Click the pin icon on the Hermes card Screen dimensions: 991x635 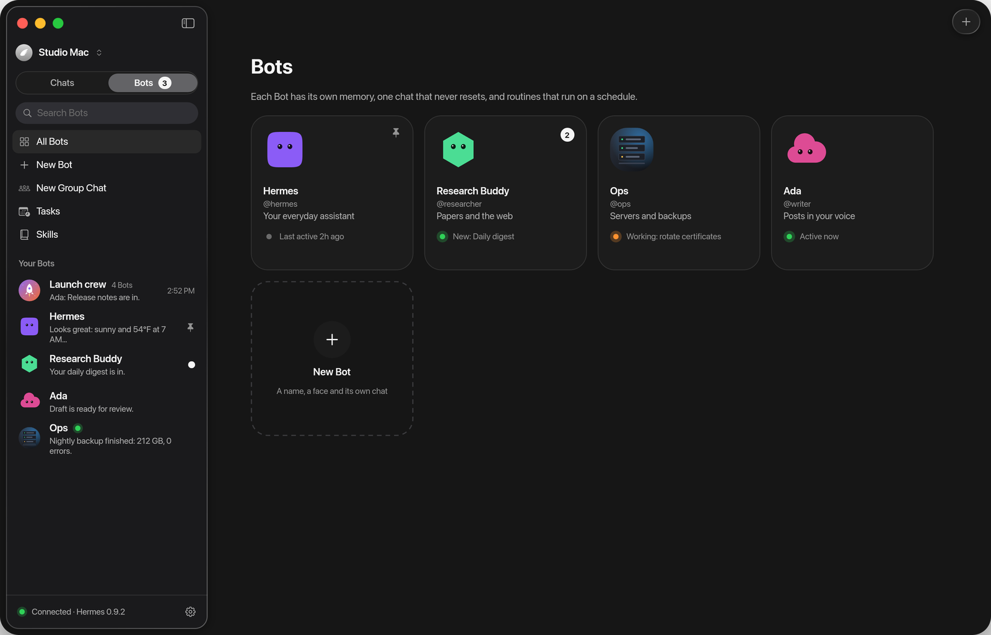(x=396, y=133)
